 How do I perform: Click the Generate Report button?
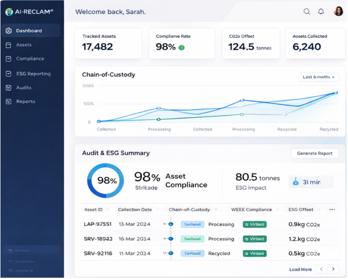coord(314,153)
